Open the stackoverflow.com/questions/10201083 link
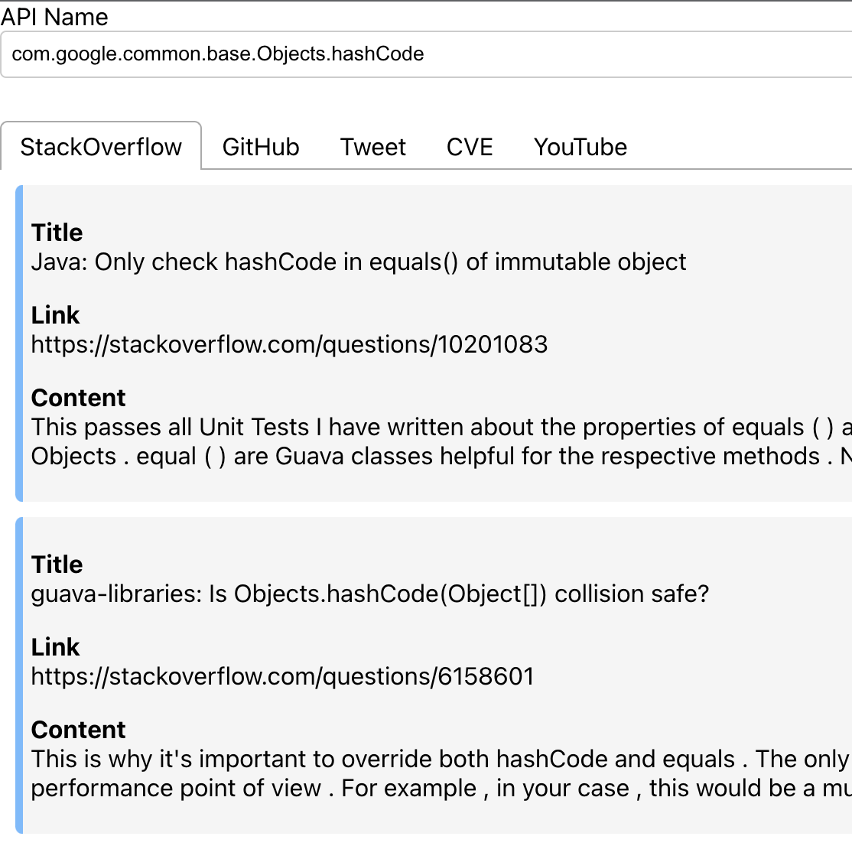Viewport: 852px width, 846px height. click(x=289, y=345)
